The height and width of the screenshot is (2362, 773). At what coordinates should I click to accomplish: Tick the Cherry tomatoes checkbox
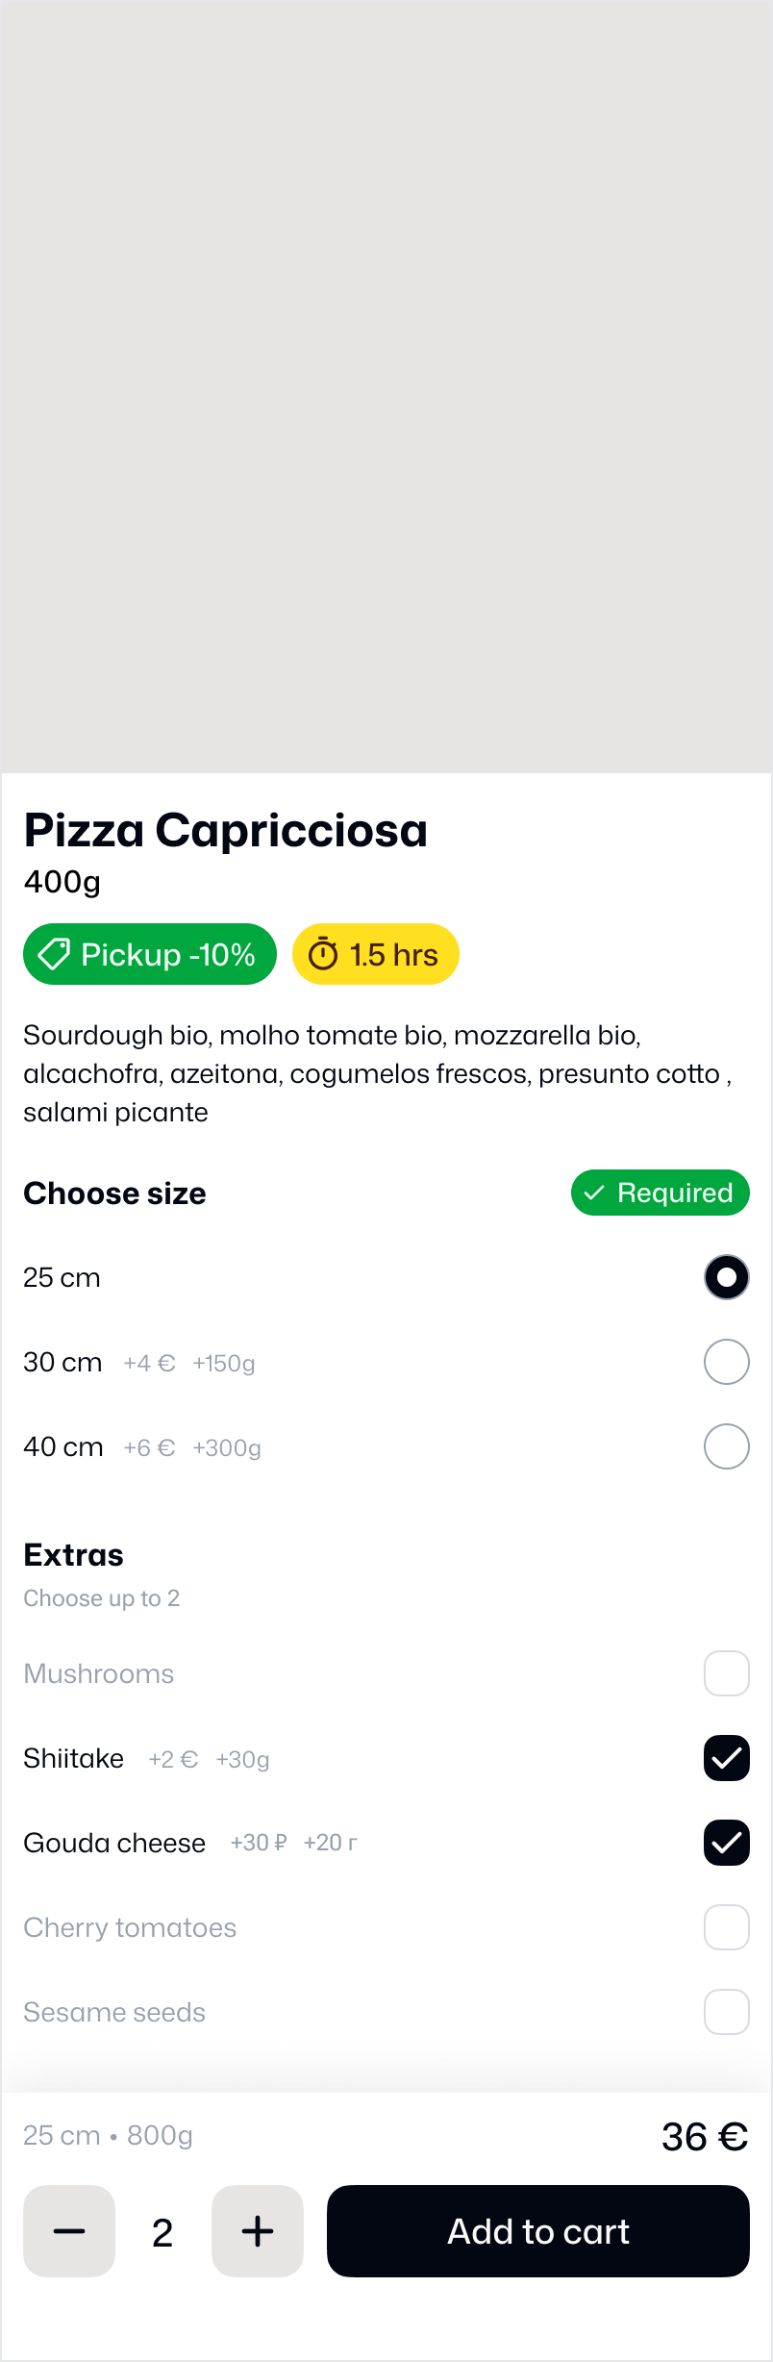727,1927
